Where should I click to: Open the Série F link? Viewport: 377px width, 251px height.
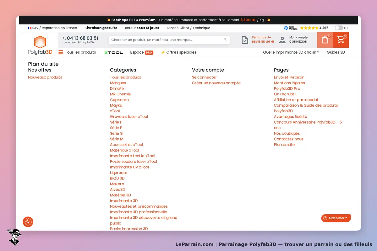click(116, 122)
